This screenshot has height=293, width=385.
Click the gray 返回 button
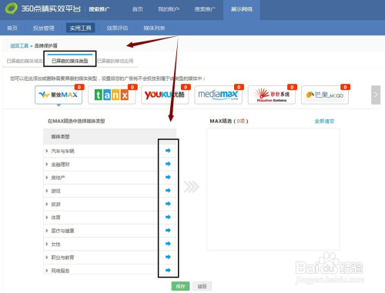point(202,286)
